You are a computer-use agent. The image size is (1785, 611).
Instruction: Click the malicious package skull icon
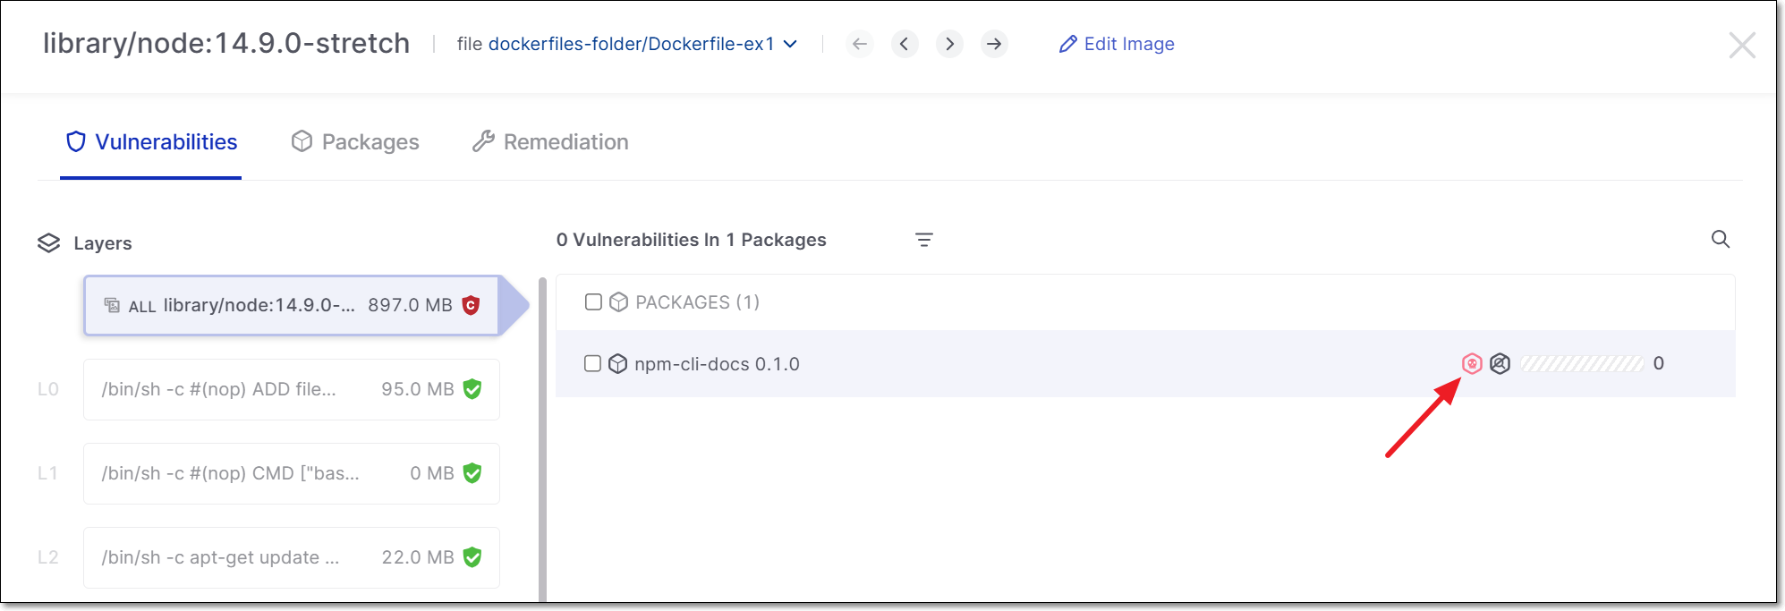tap(1472, 363)
